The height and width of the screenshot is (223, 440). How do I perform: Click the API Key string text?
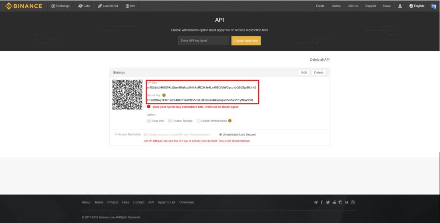click(201, 88)
